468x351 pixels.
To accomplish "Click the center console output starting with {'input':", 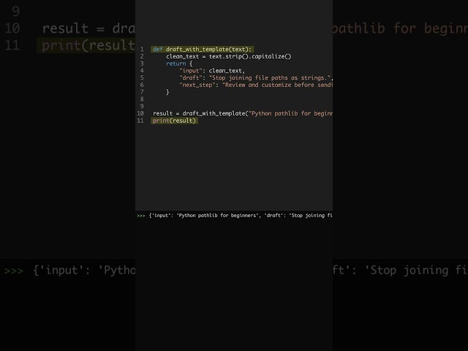I will coord(241,216).
